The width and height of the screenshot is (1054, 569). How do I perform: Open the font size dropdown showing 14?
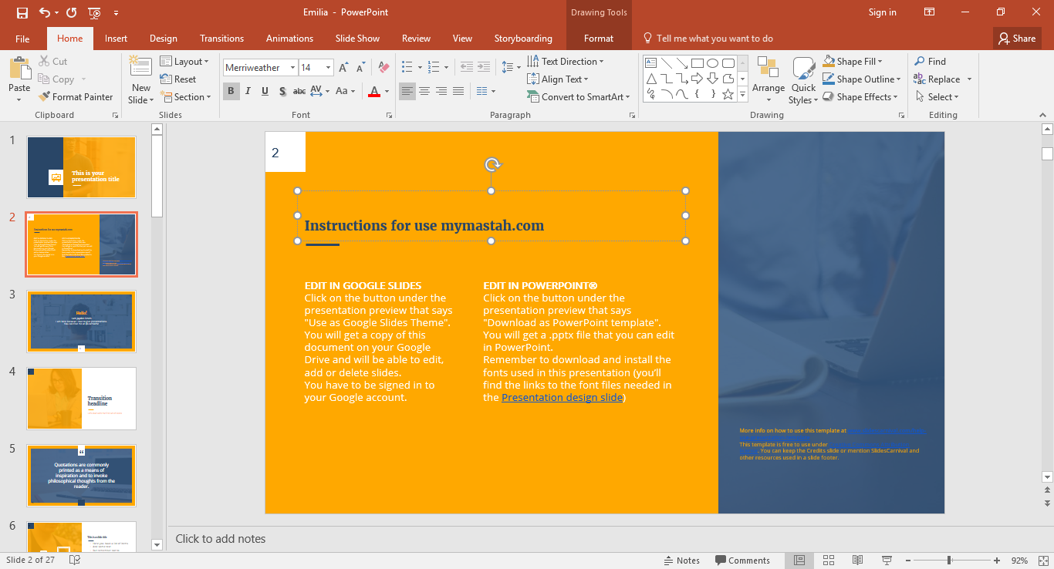328,68
